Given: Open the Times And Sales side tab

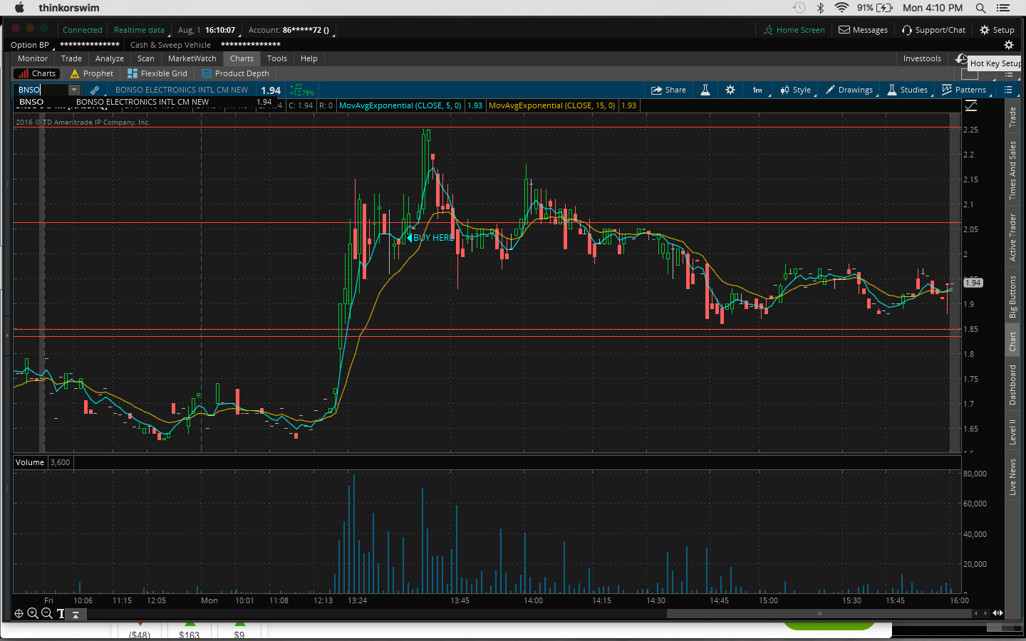Looking at the screenshot, I should pos(1012,170).
